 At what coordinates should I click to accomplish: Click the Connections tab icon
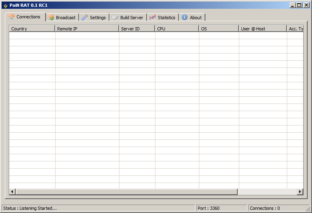11,17
